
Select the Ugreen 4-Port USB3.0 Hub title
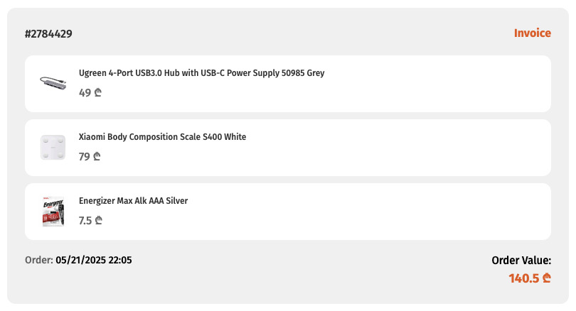click(202, 73)
